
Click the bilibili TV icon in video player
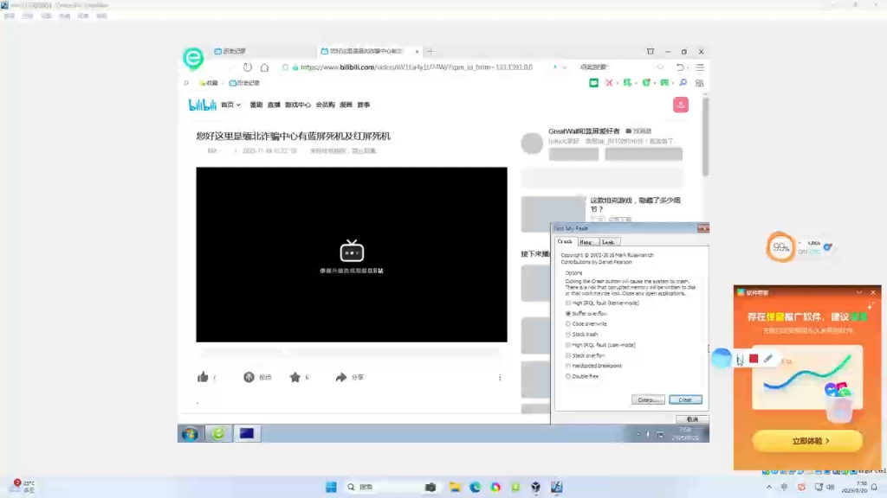(x=352, y=251)
